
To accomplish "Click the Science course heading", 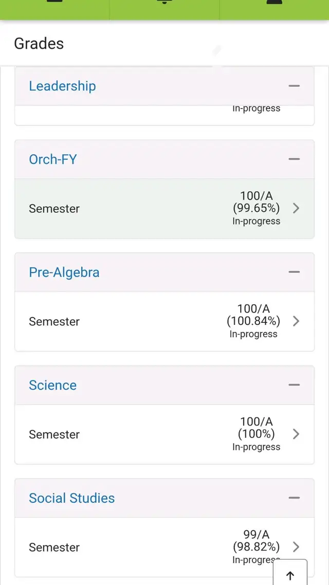I will pyautogui.click(x=52, y=385).
